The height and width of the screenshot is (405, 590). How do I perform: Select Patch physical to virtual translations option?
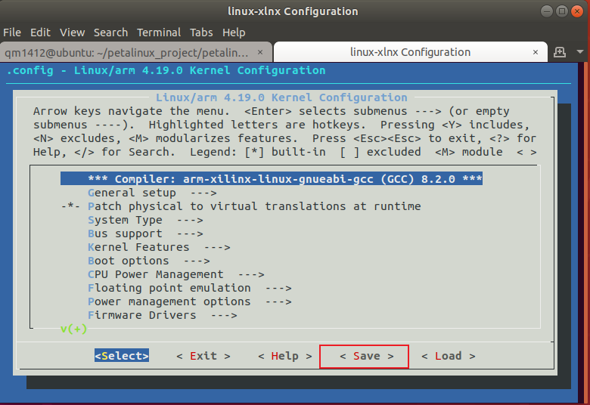(241, 206)
